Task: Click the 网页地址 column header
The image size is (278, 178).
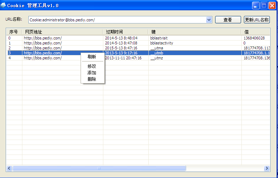Action: [x=62, y=32]
